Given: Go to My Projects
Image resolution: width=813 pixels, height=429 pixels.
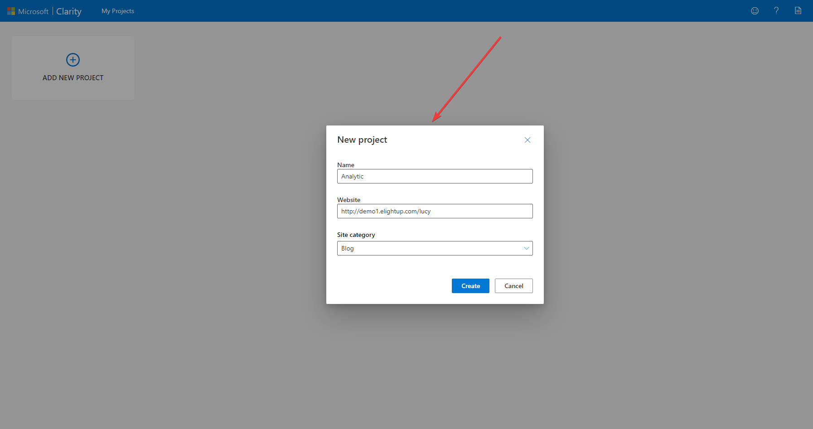Looking at the screenshot, I should coord(117,11).
